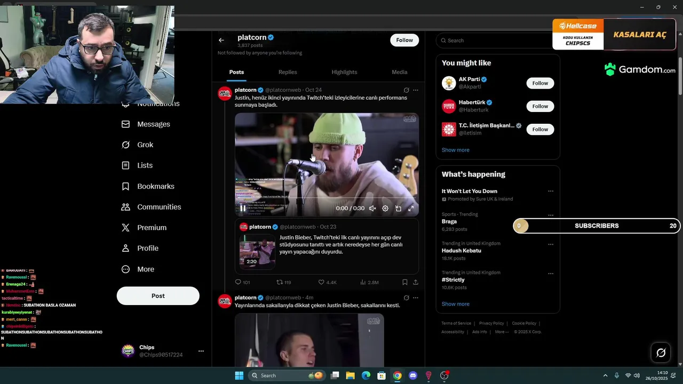Open the quoted video thumbnail marked 2:20
The width and height of the screenshot is (683, 384).
point(257,251)
